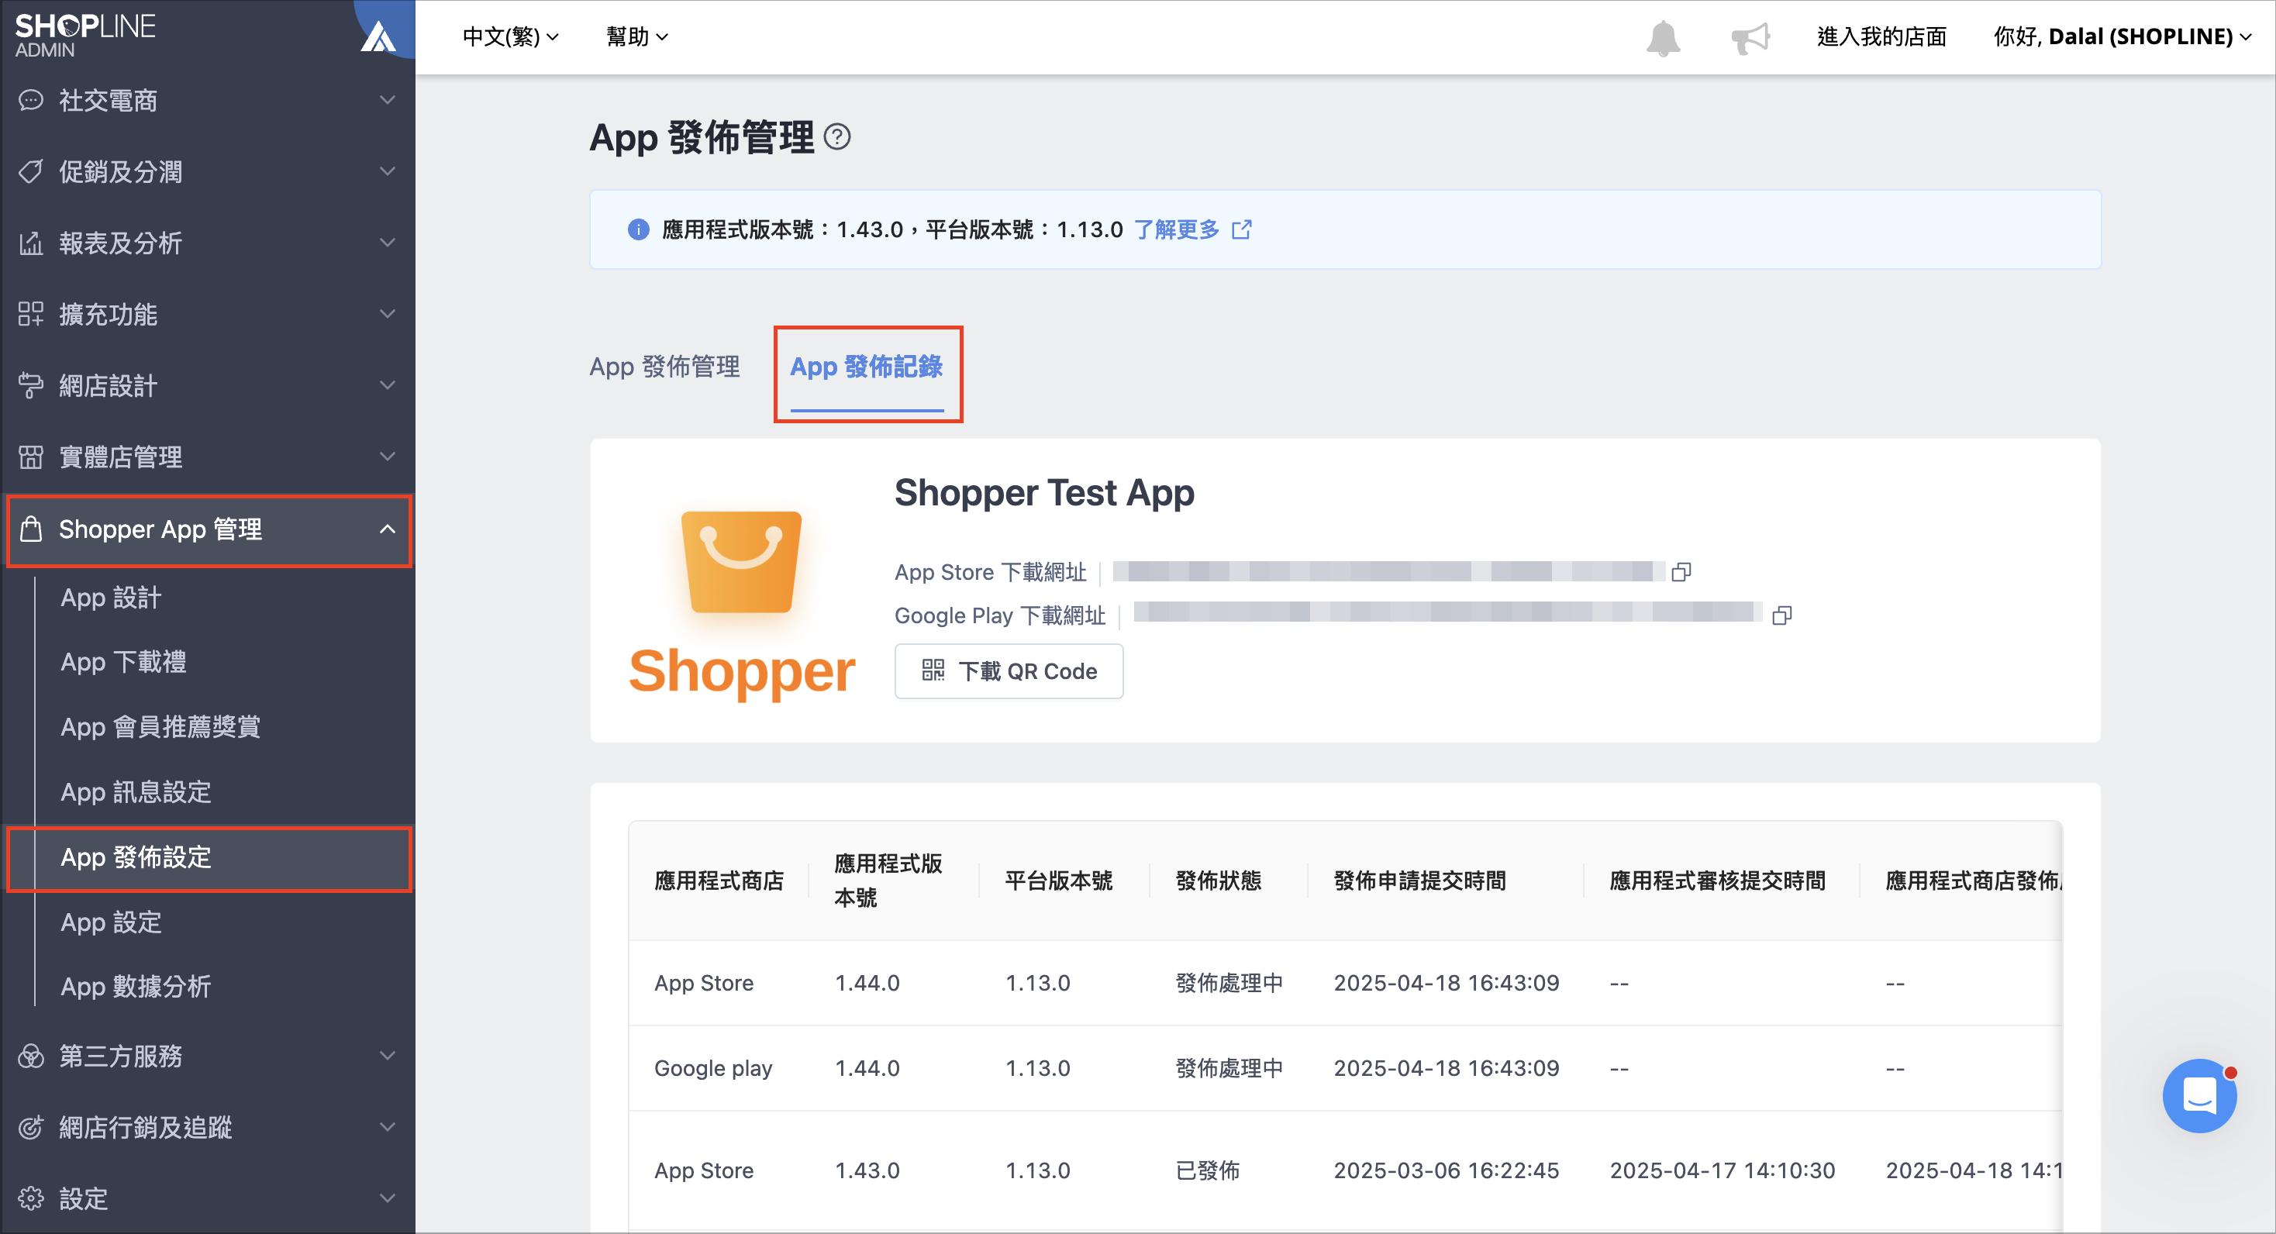
Task: Switch to the App 發佈管理 tab
Action: click(664, 366)
